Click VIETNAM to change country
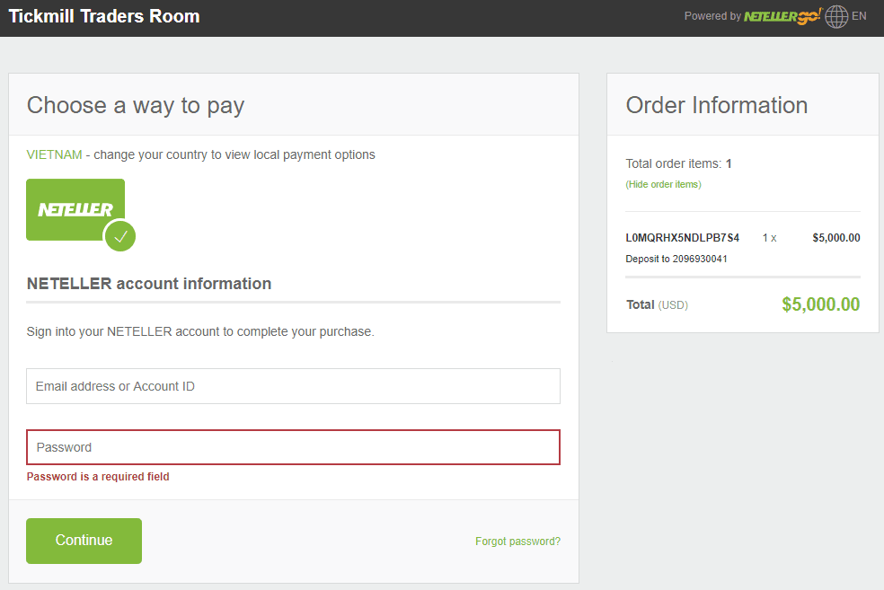Viewport: 884px width, 590px height. (54, 154)
